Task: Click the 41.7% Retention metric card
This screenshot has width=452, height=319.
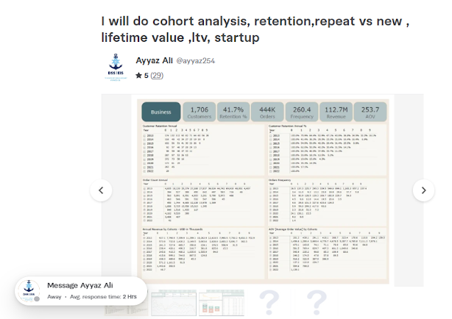Action: point(233,112)
